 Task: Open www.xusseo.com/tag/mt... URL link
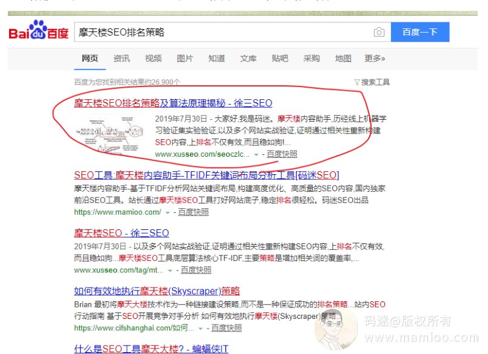[x=119, y=270]
